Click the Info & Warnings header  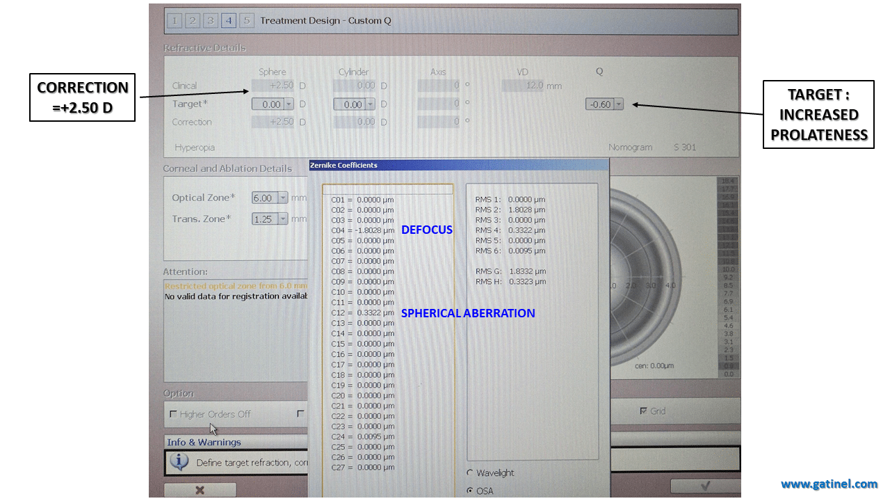204,442
